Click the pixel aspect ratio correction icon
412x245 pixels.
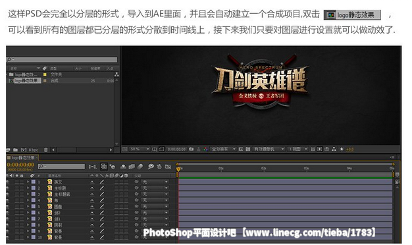click(x=313, y=149)
